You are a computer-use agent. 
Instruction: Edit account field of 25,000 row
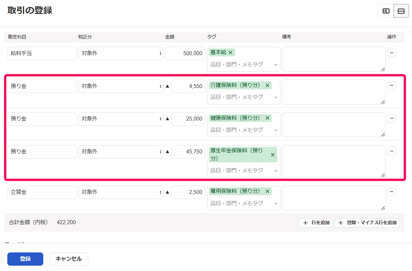pyautogui.click(x=42, y=119)
